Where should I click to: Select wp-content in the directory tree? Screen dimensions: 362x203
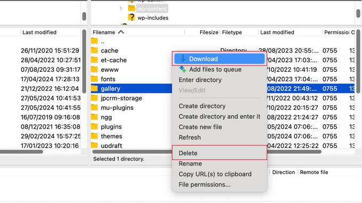152,9
